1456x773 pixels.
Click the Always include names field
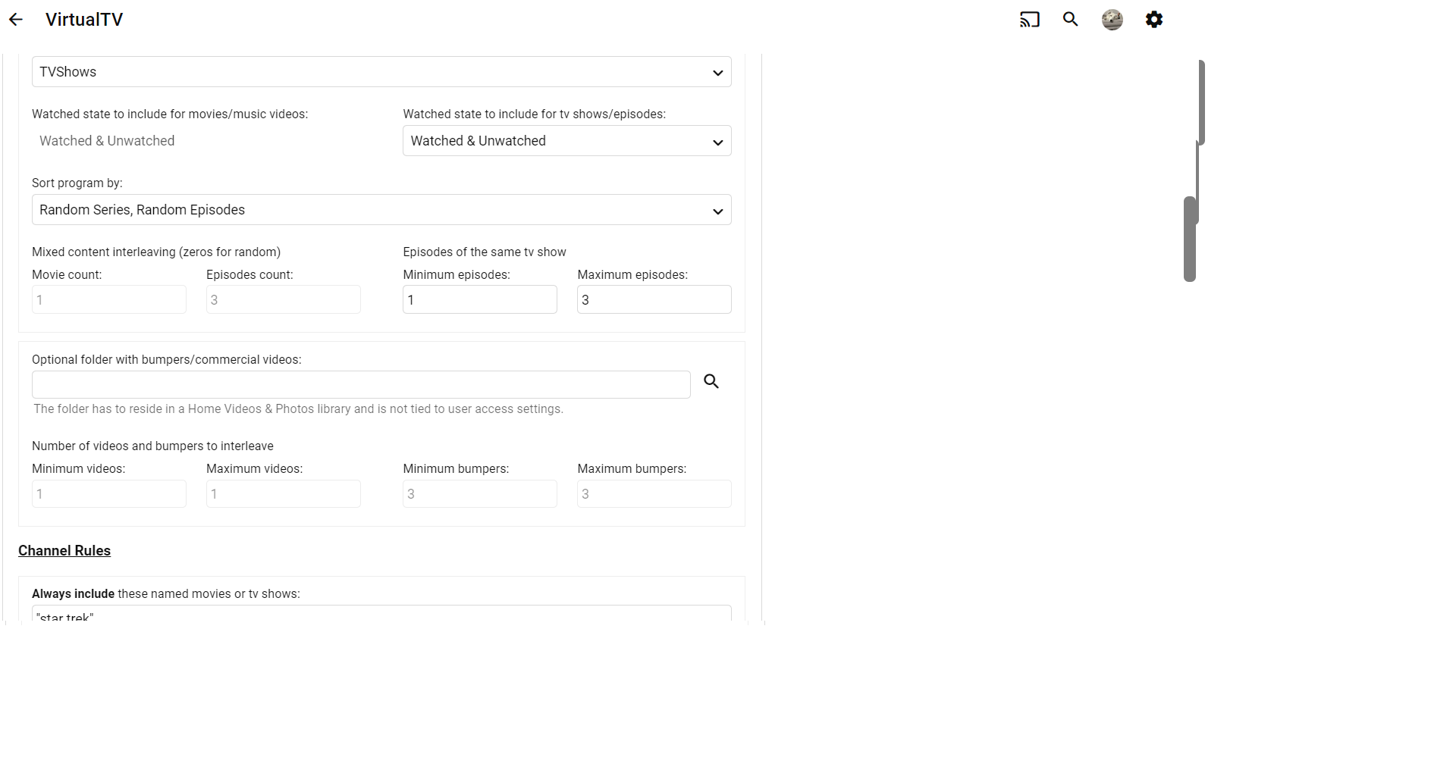point(381,614)
